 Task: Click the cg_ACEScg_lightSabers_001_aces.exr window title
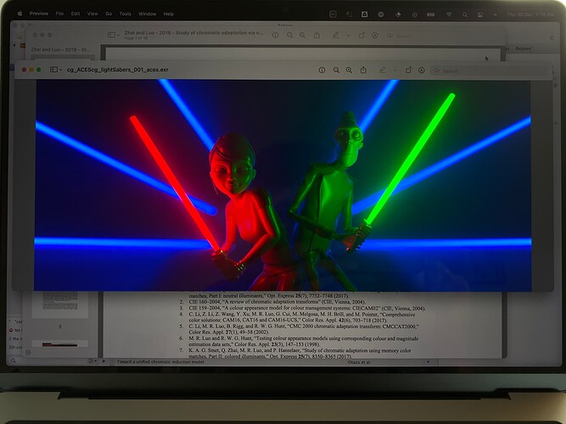pos(118,70)
